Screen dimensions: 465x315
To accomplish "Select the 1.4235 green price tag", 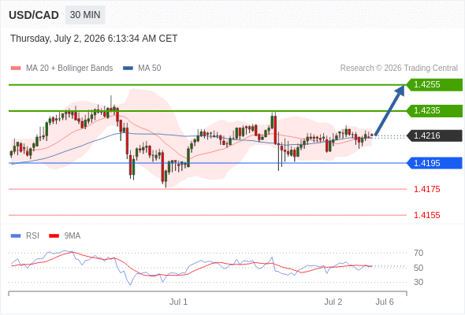I will click(x=434, y=111).
